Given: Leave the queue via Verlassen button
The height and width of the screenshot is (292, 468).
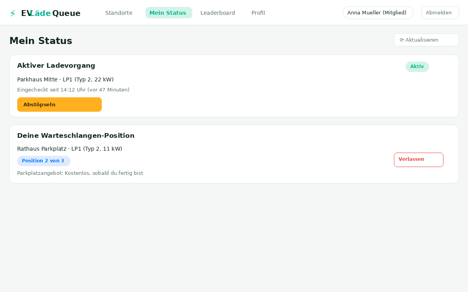Looking at the screenshot, I should (418, 160).
